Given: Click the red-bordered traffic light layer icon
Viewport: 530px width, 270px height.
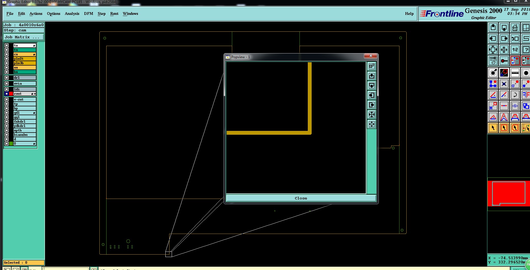Looking at the screenshot, I should (515, 61).
